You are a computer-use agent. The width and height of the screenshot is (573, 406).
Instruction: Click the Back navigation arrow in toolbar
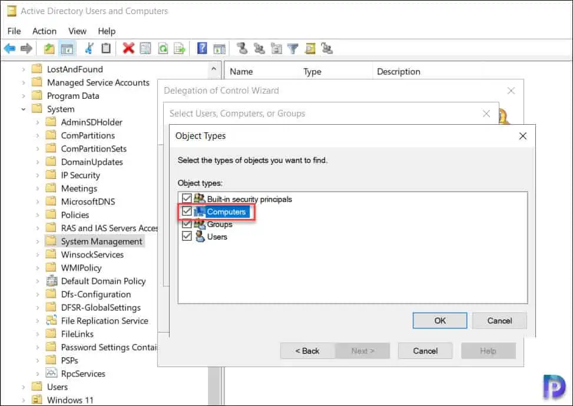tap(10, 48)
